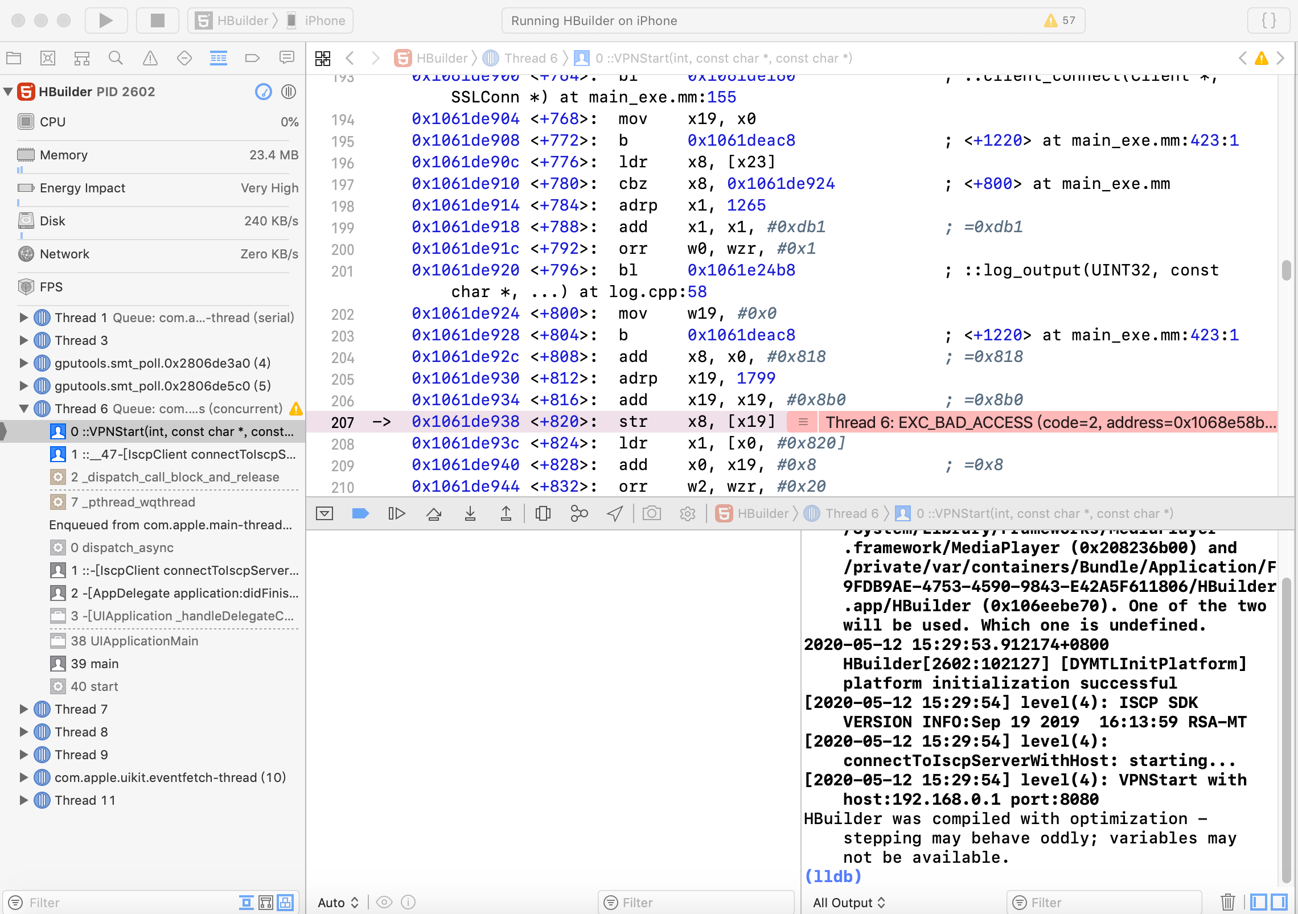Expand com.apple.uikit.eventfetch-thread (10)

click(x=24, y=777)
